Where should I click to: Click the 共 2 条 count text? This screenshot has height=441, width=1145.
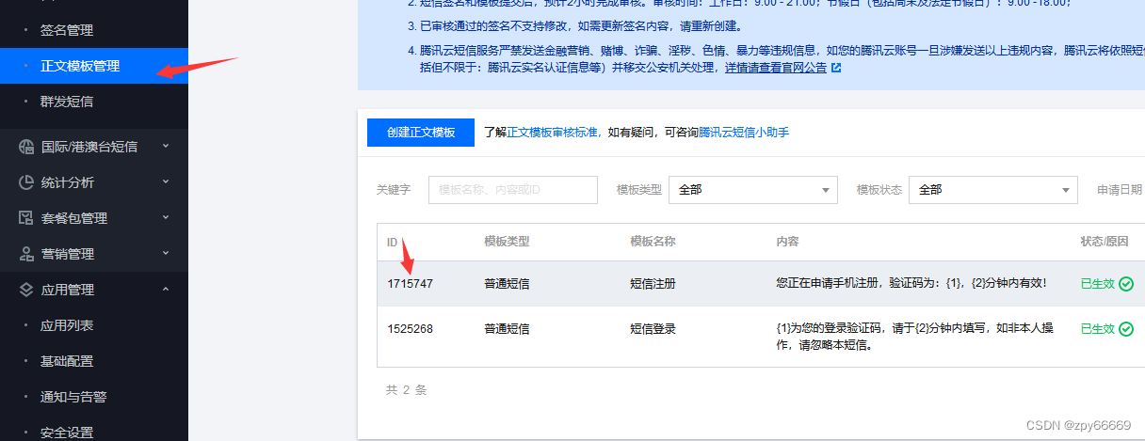click(x=406, y=389)
